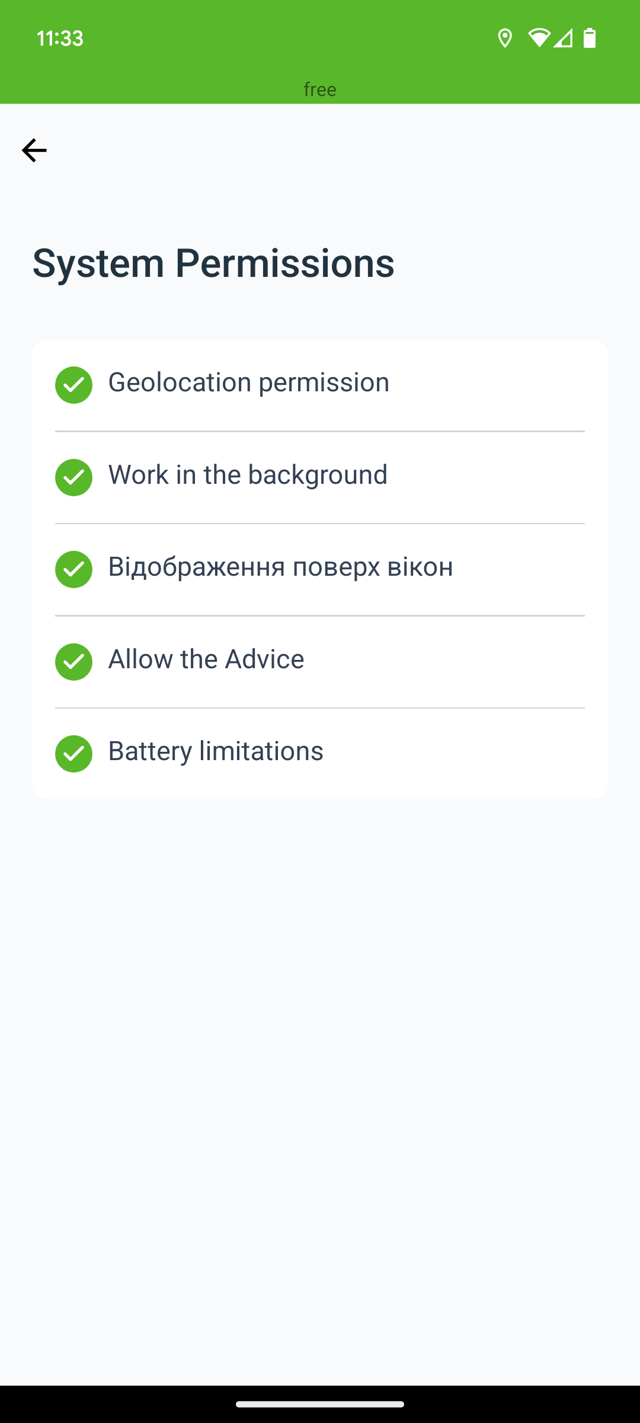This screenshot has width=640, height=1423.
Task: Tap the battery icon in status bar
Action: point(590,38)
